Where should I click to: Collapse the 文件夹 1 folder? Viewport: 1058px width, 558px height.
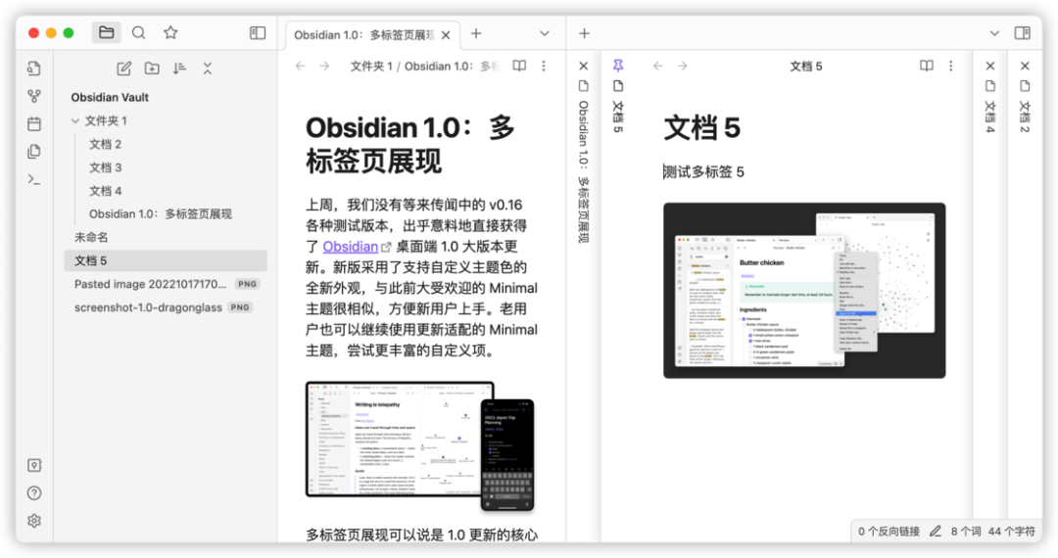click(74, 120)
